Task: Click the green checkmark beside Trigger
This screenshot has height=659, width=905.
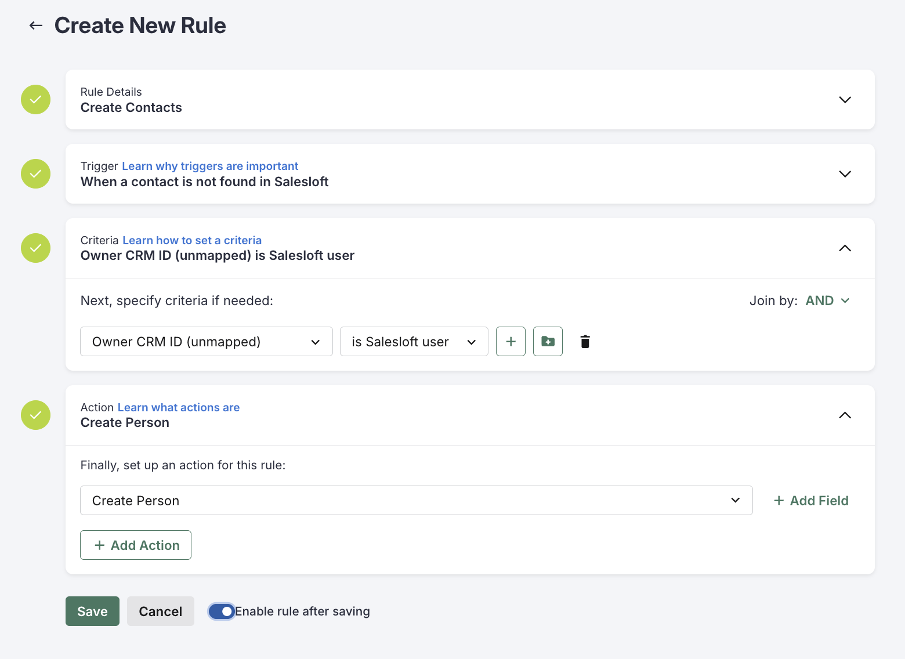Action: pos(36,174)
